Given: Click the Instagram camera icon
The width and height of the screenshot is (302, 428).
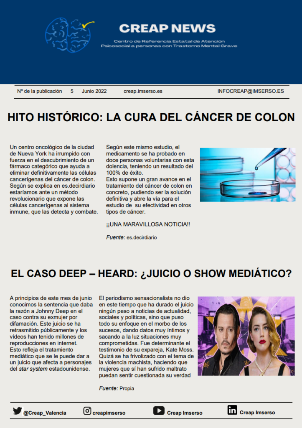Looking at the screenshot, I should [87, 411].
